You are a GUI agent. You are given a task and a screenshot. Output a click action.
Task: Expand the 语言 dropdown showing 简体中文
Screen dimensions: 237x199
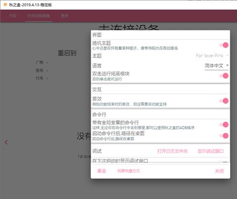click(217, 66)
